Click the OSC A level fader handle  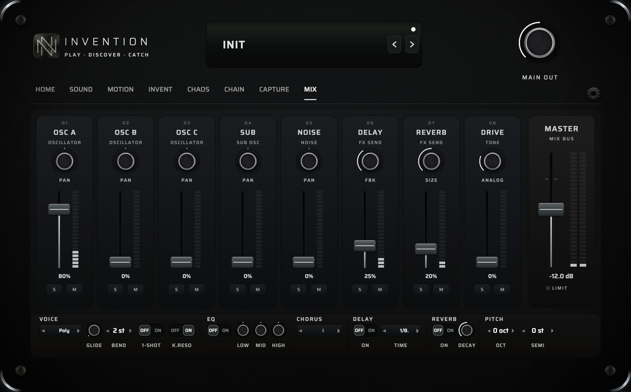[x=59, y=209]
